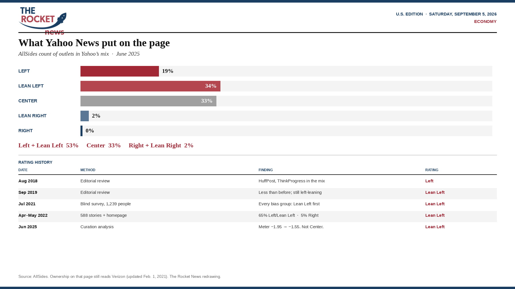Click the RATING column header

tap(432, 170)
